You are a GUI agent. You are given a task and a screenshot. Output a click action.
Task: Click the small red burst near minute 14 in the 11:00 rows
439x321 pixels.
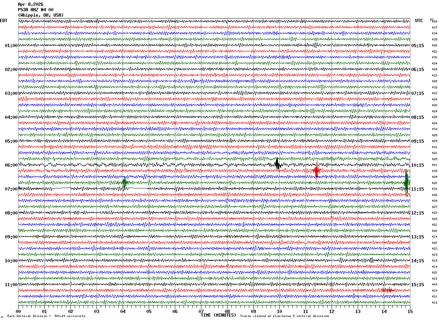coord(387,290)
